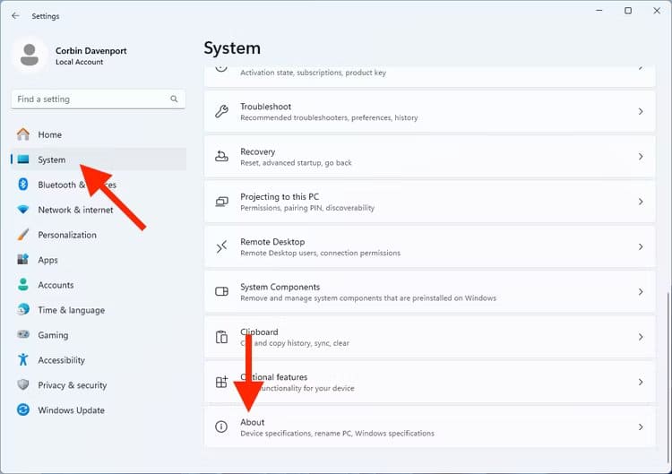Screen dimensions: 672x474
Task: Click the Troubleshoot wrench icon
Action: coord(221,111)
